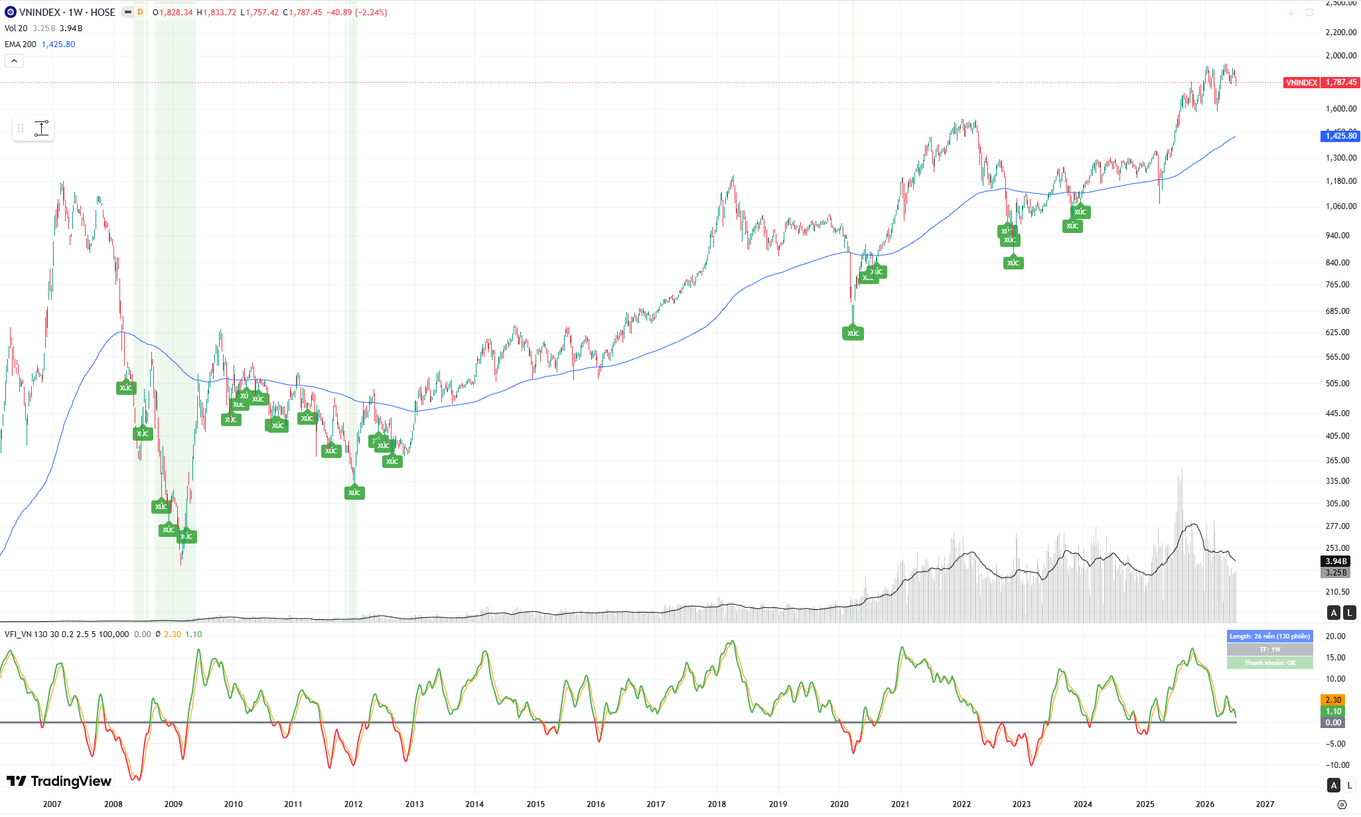
Task: Click the 15.00 level on the VFI axis
Action: point(1335,658)
